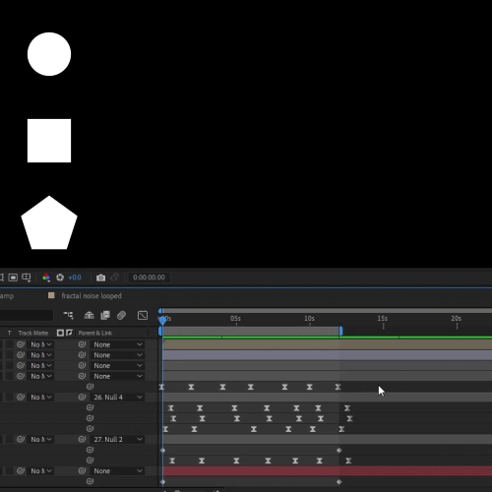Click the work area start handle
The height and width of the screenshot is (492, 492).
[160, 331]
